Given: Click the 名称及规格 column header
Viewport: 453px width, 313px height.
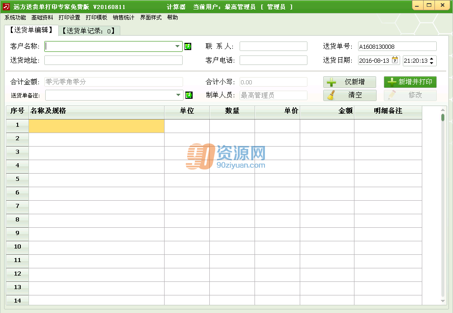Looking at the screenshot, I should (x=96, y=112).
